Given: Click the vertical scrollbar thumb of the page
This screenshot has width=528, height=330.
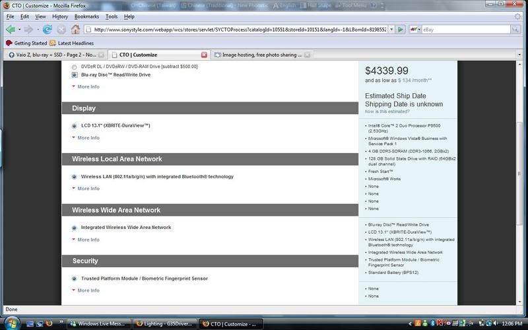Looking at the screenshot, I should coord(519,174).
